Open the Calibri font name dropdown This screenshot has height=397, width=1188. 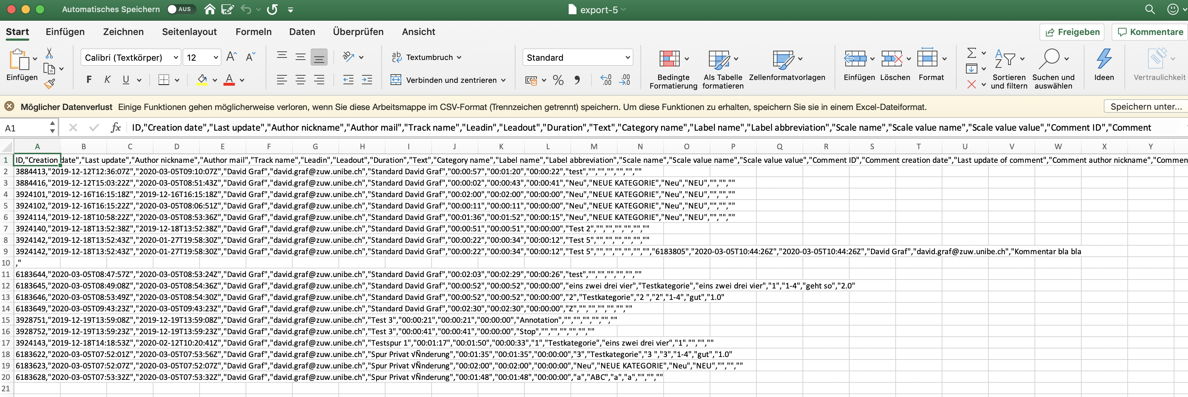176,57
